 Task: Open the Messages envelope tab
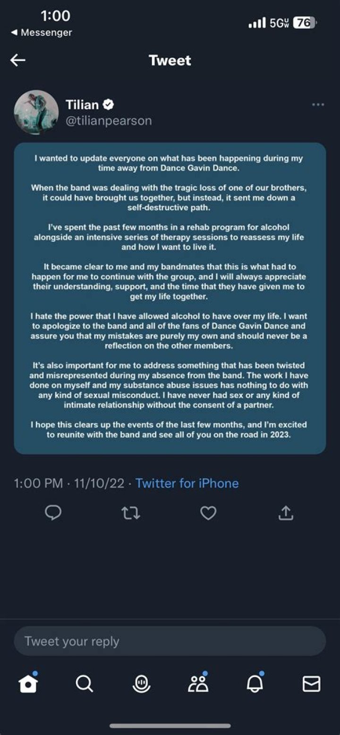point(311,684)
